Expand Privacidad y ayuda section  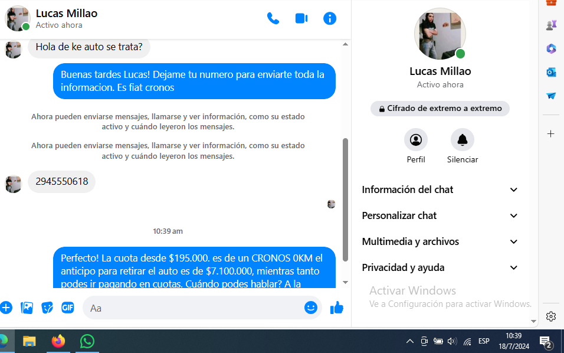(x=440, y=267)
